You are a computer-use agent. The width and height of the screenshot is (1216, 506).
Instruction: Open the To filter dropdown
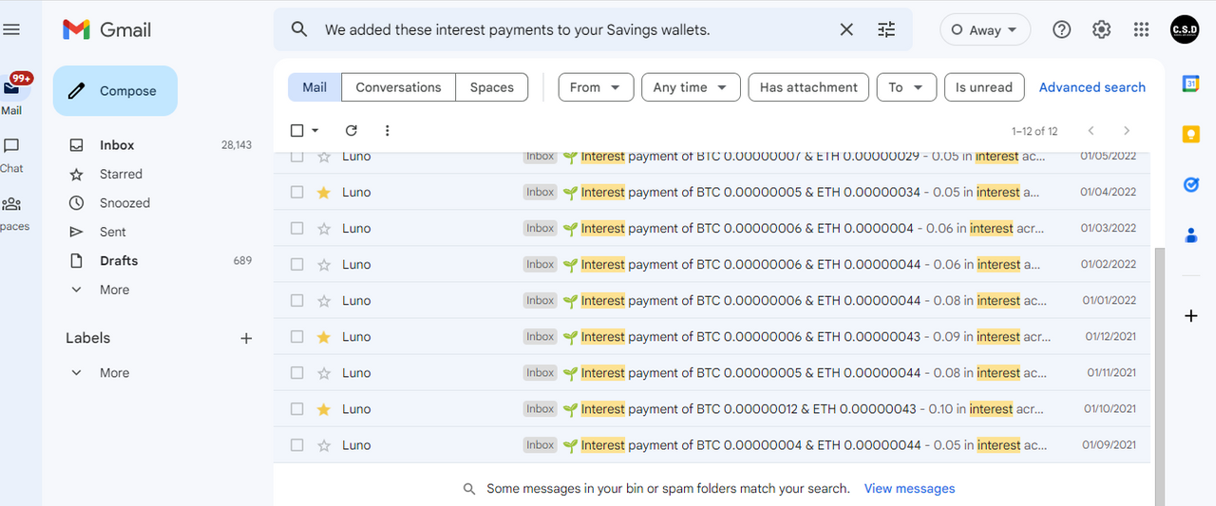point(906,87)
